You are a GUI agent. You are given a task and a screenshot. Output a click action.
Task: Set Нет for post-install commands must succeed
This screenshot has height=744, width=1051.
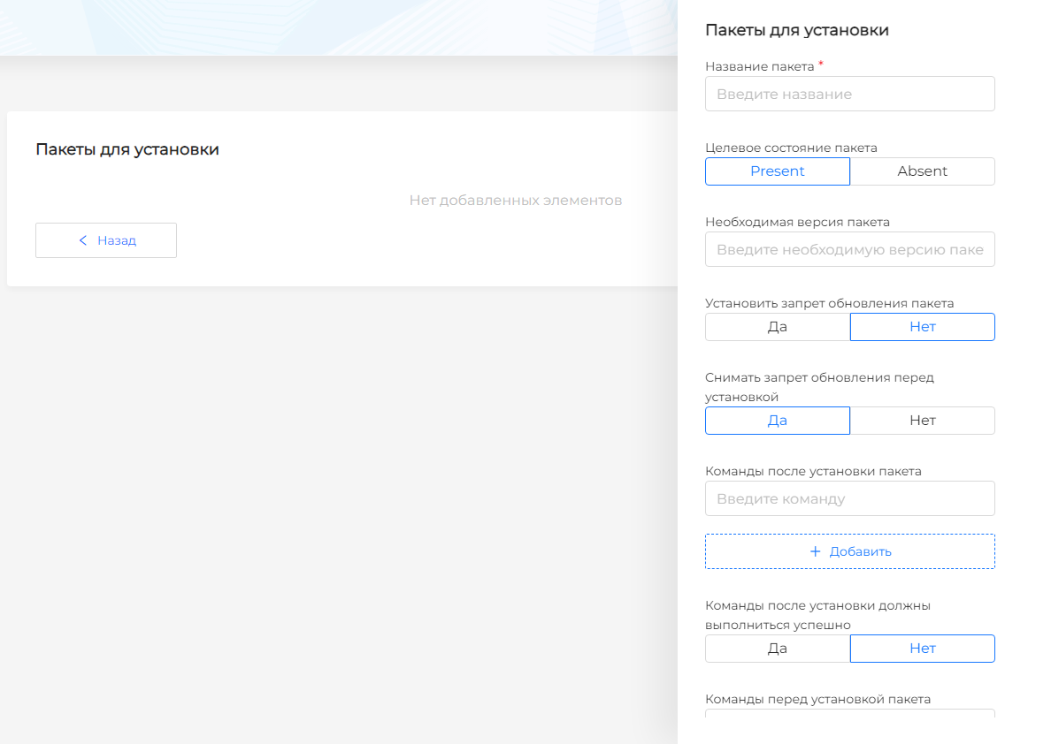point(922,649)
